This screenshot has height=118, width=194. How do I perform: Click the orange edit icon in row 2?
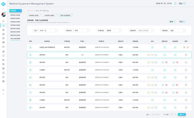coord(152,55)
